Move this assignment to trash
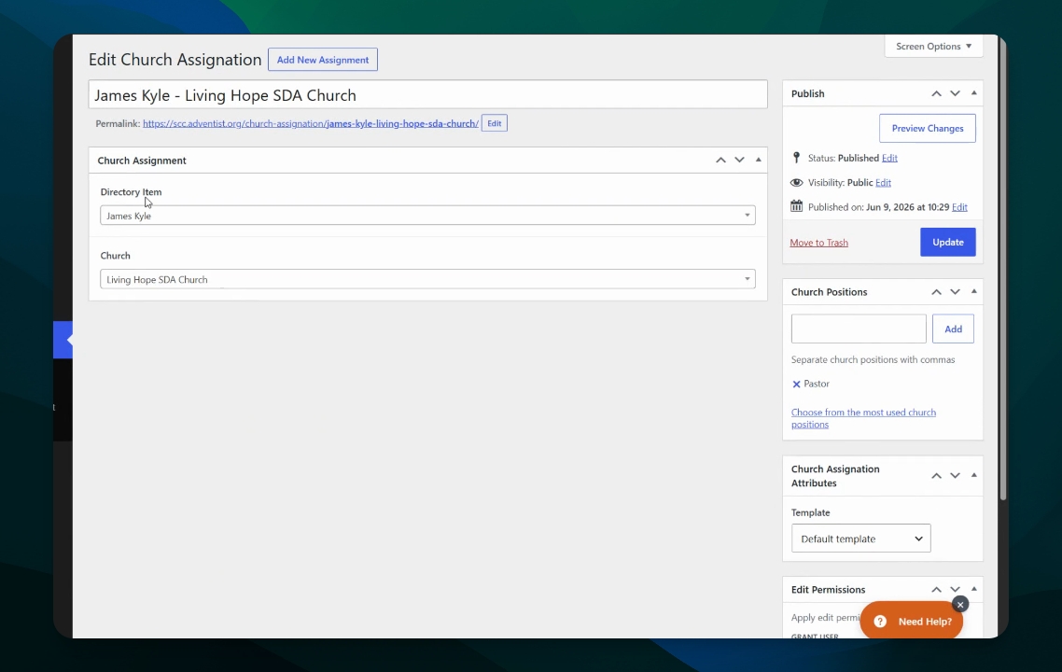 818,243
